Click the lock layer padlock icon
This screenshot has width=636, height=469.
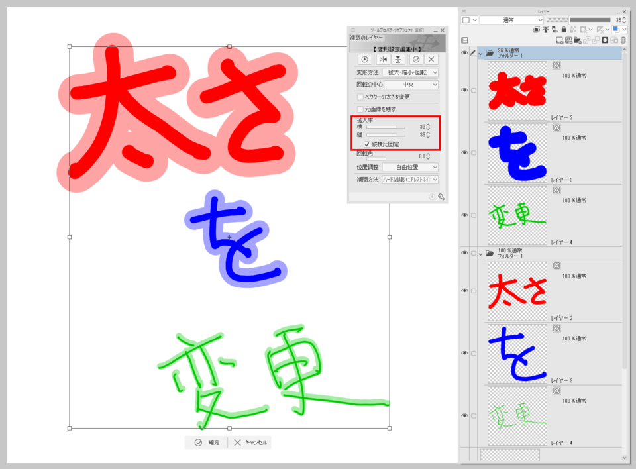coord(563,30)
